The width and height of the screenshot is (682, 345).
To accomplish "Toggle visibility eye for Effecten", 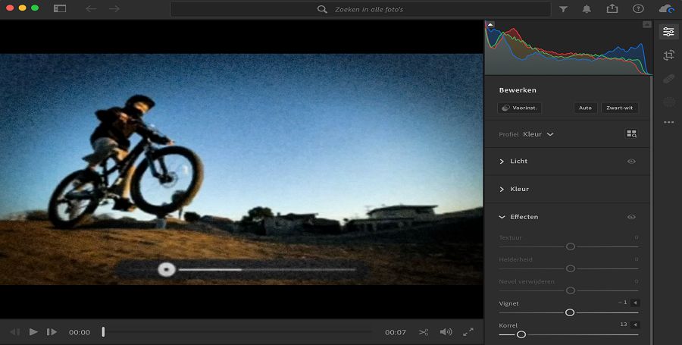I will pyautogui.click(x=631, y=217).
